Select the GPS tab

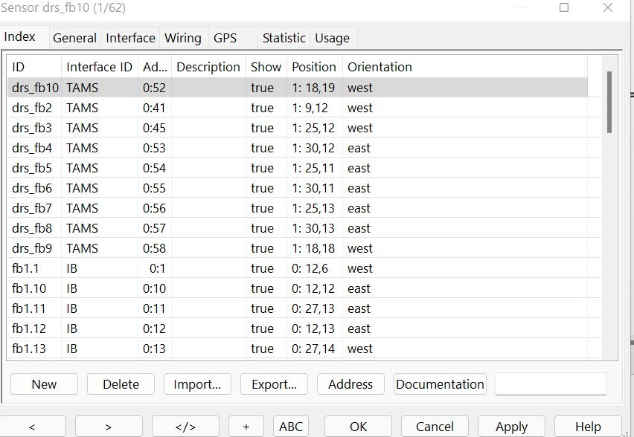tap(225, 38)
